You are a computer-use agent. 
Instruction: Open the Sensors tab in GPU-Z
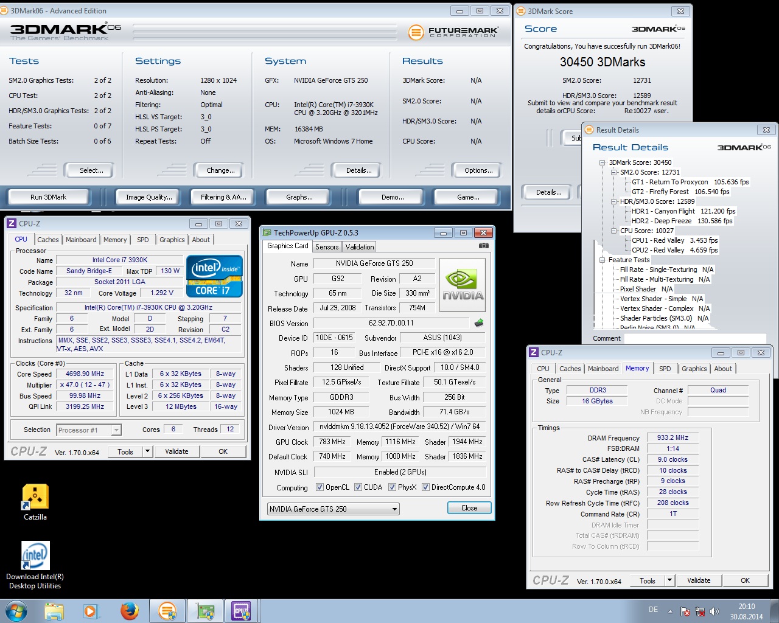(327, 246)
